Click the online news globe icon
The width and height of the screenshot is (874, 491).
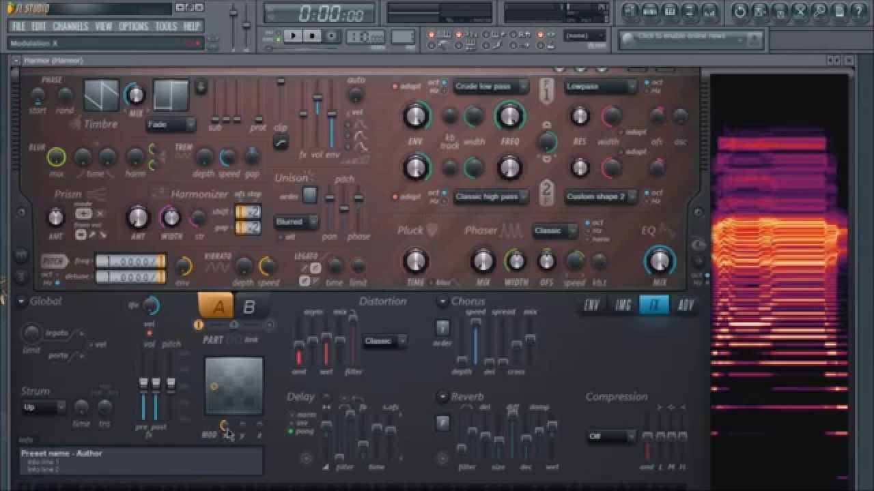(x=628, y=40)
